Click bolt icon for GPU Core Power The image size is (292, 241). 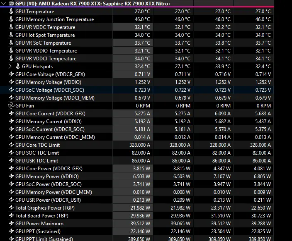(11, 168)
